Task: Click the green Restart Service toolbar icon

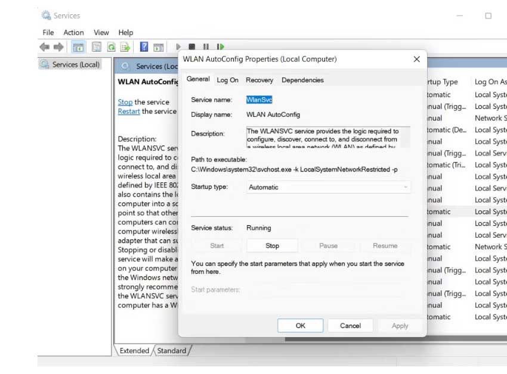Action: (221, 47)
